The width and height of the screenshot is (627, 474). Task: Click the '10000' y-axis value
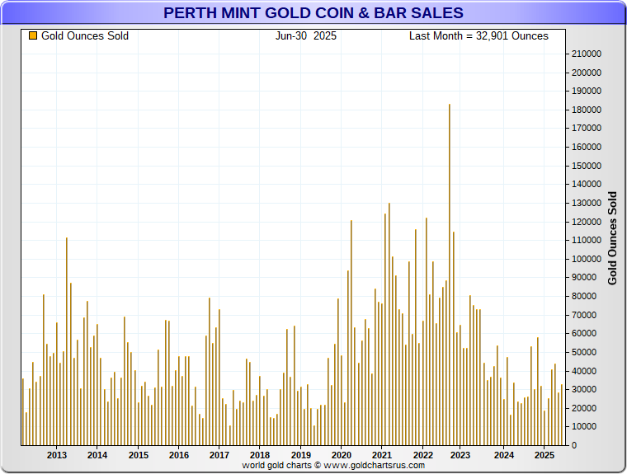point(584,426)
